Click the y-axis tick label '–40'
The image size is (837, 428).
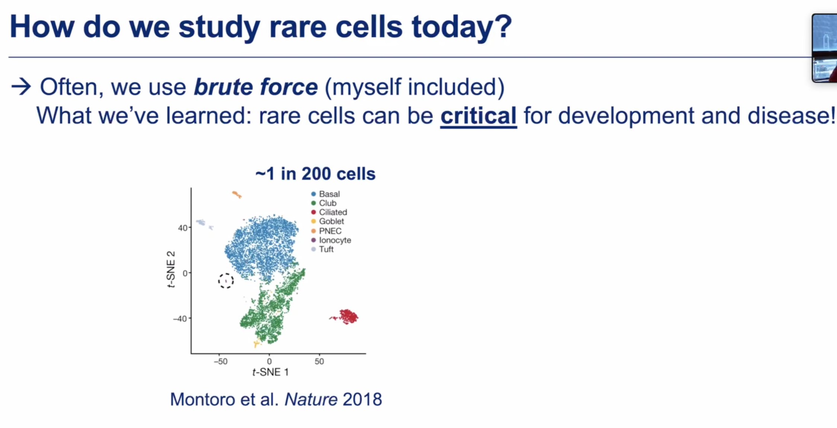(x=180, y=319)
